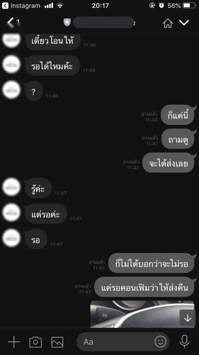Tap avatar beside แต่รอค่ะ message
Image resolution: width=199 pixels, height=355 pixels.
pos(11,212)
